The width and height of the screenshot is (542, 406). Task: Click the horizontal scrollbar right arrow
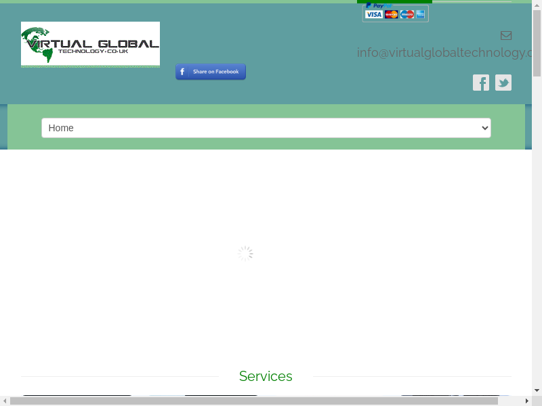point(526,401)
